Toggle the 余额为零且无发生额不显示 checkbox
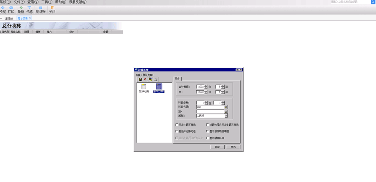 point(208,125)
